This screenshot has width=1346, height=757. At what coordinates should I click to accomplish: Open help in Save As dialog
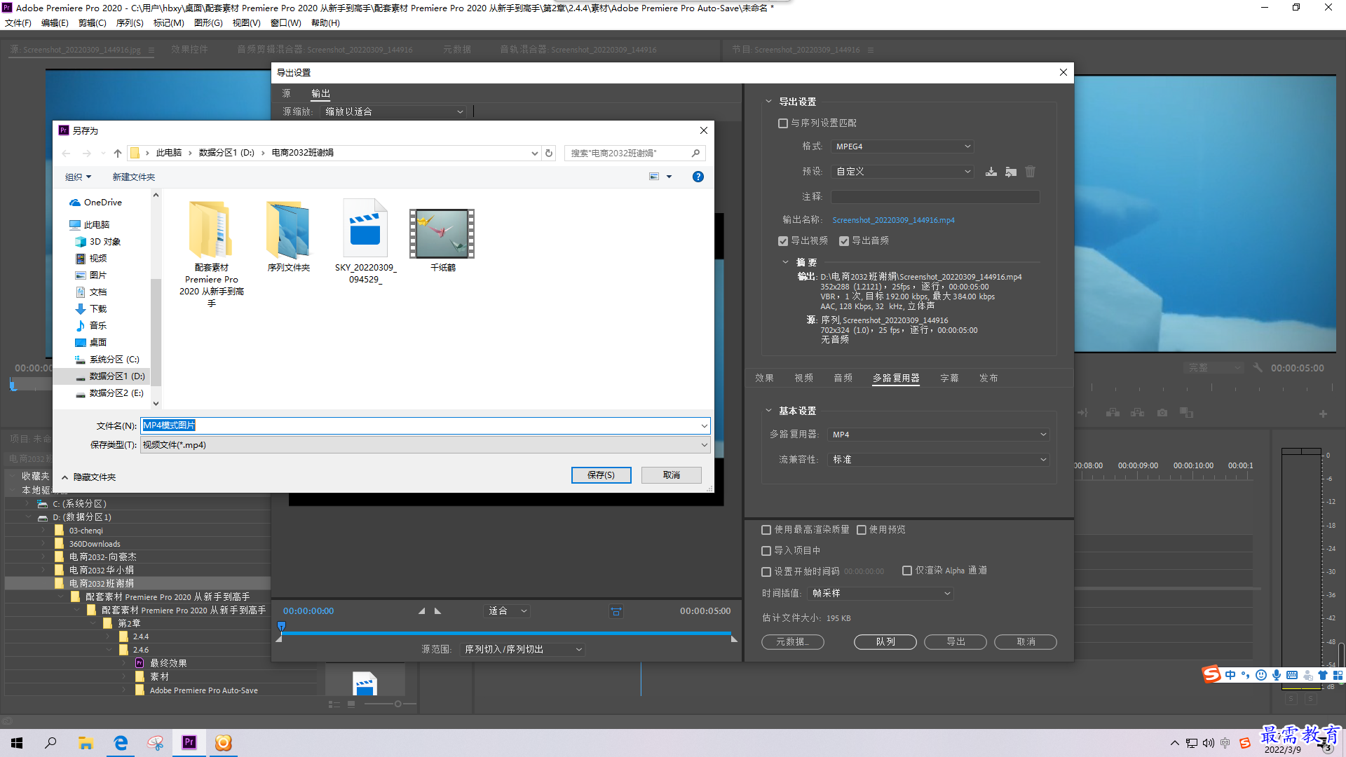point(698,177)
